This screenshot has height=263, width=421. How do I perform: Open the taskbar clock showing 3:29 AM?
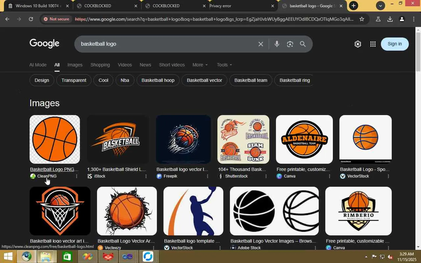click(406, 257)
